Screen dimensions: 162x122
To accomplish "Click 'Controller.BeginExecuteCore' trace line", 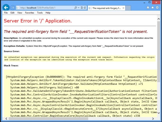I will point(75,116).
